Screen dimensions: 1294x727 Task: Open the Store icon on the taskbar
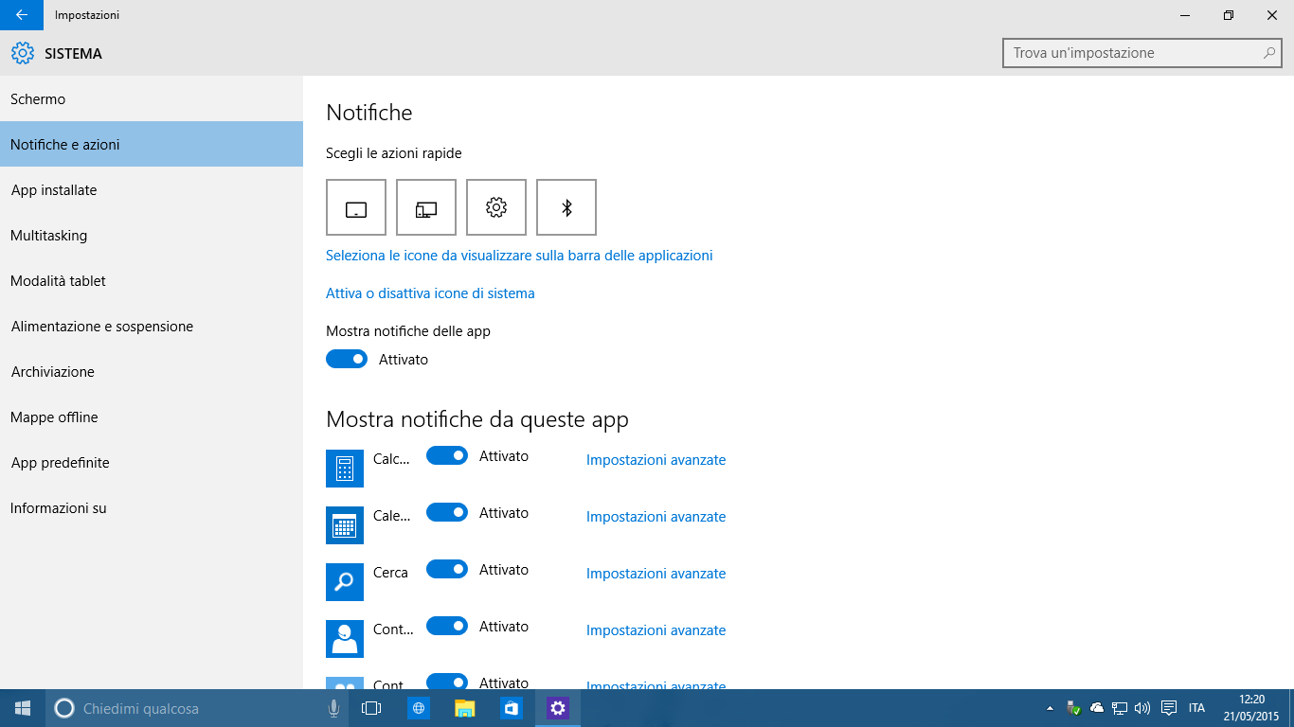[512, 708]
